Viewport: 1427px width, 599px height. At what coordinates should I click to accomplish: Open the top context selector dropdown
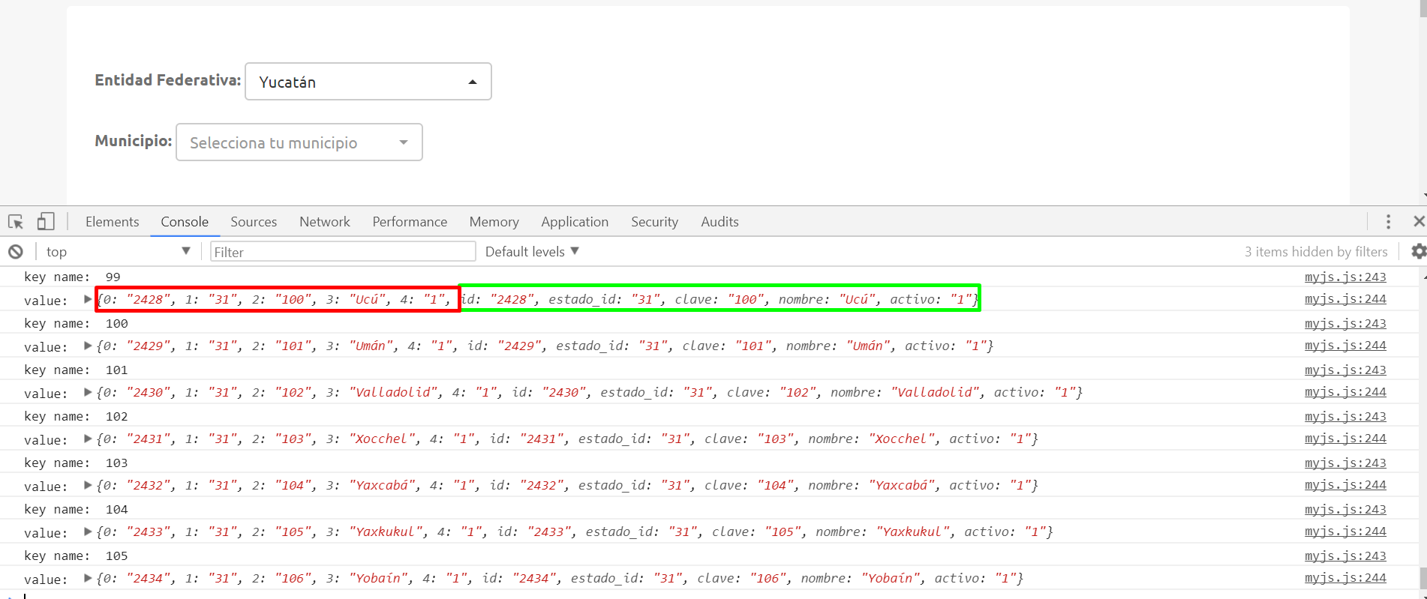[x=118, y=252]
